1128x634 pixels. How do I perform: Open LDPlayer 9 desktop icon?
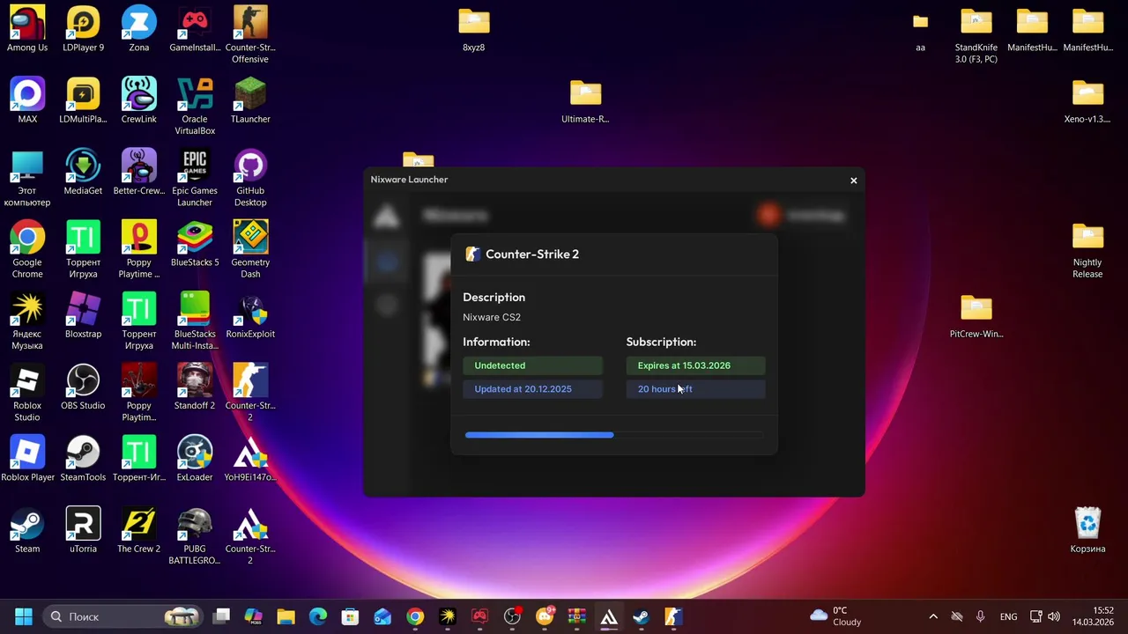pos(83,29)
